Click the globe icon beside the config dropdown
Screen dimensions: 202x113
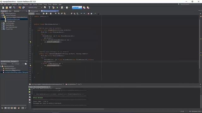point(45,8)
